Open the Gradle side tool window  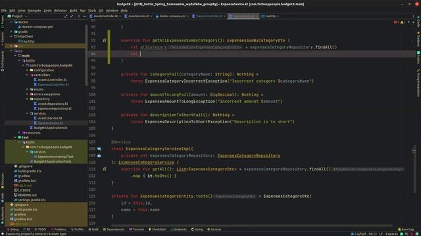point(418,22)
